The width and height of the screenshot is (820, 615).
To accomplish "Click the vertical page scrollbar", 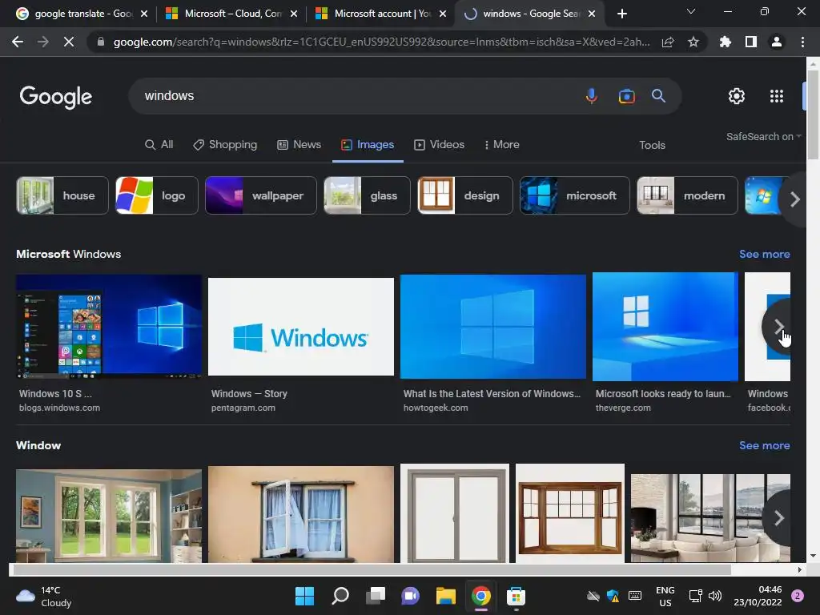I will pyautogui.click(x=813, y=115).
